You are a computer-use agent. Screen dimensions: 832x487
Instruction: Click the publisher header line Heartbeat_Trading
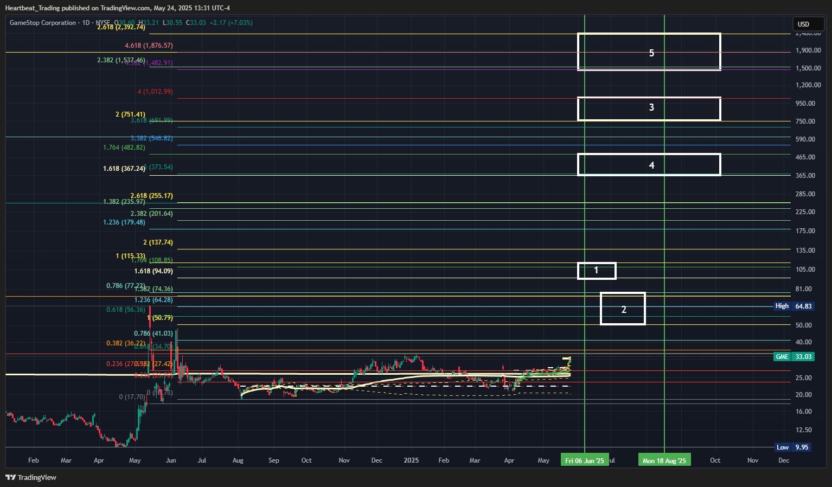click(x=117, y=8)
